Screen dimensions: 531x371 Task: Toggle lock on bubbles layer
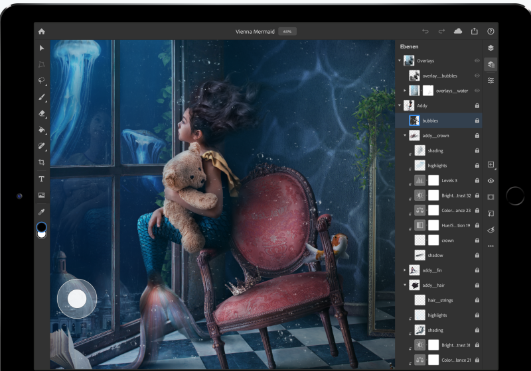click(x=477, y=121)
